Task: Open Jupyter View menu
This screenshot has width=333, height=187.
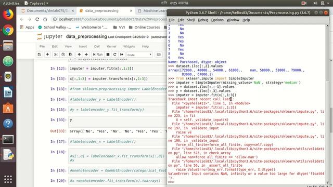Action: tap(68, 46)
